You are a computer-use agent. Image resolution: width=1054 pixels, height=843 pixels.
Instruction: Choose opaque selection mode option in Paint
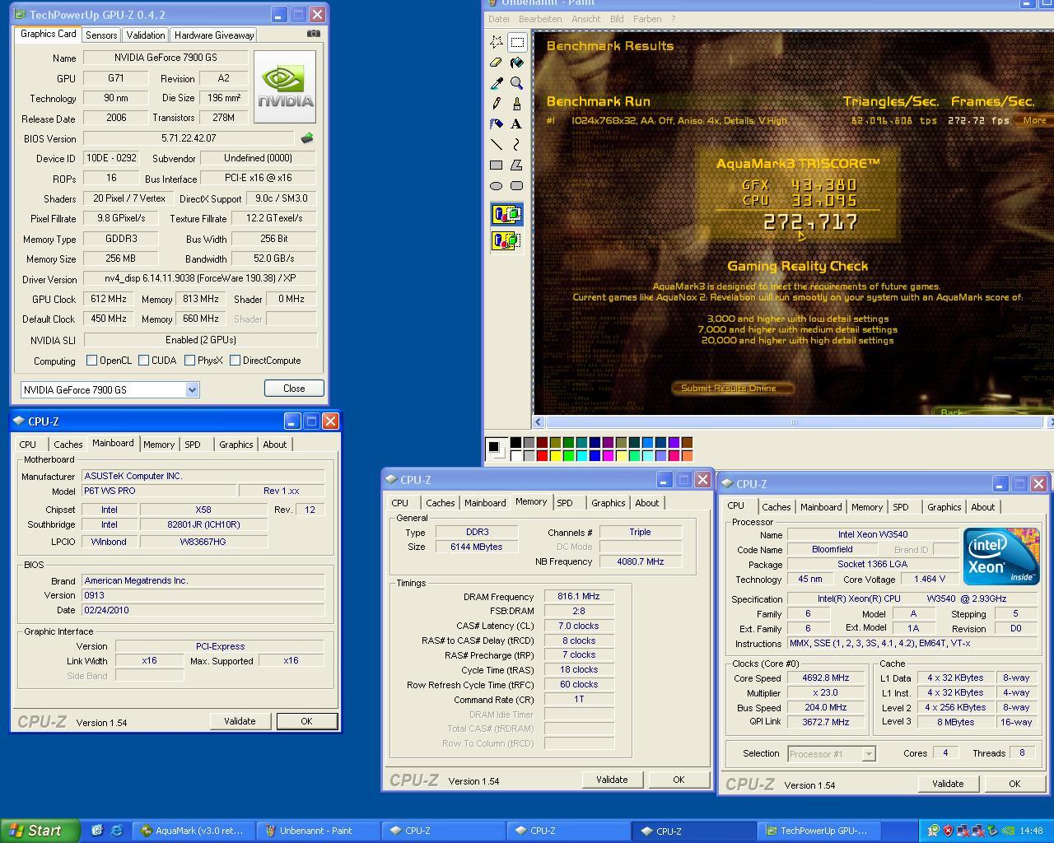(x=506, y=215)
